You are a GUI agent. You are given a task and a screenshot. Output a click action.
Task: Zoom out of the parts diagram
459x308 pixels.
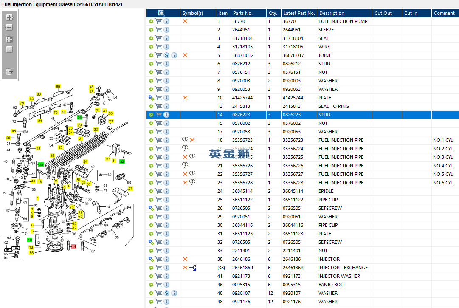coord(9,27)
